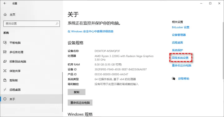
Task: Maximize the Settings window
Action: coord(210,3)
